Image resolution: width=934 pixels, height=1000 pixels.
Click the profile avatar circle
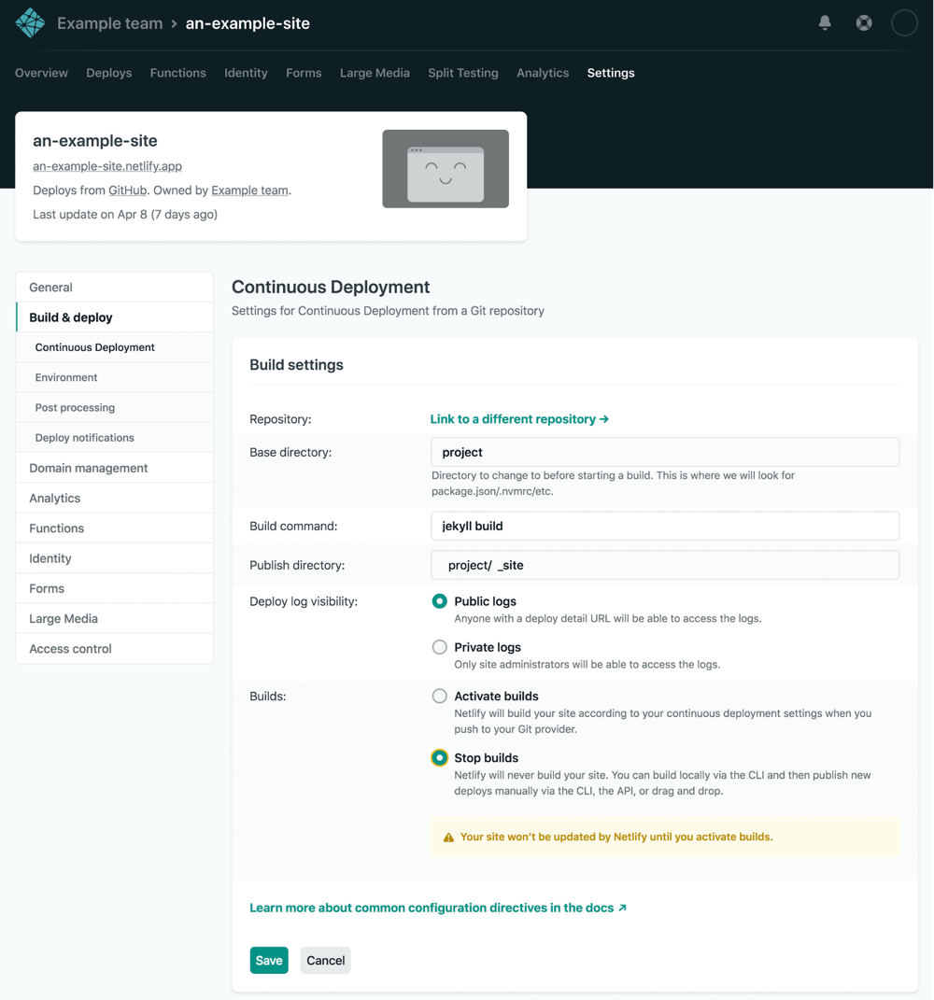click(903, 22)
